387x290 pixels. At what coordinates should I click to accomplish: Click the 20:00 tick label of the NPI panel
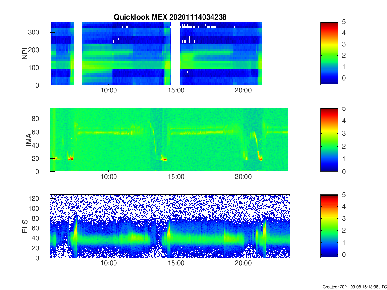(243, 91)
